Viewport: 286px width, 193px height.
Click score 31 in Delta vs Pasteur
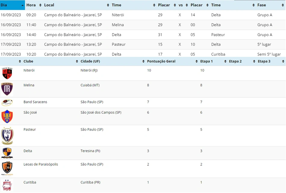pos(160,35)
